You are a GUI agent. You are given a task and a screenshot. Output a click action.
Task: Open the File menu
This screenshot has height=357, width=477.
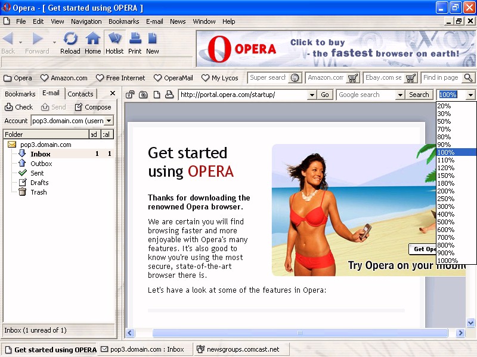pos(21,21)
